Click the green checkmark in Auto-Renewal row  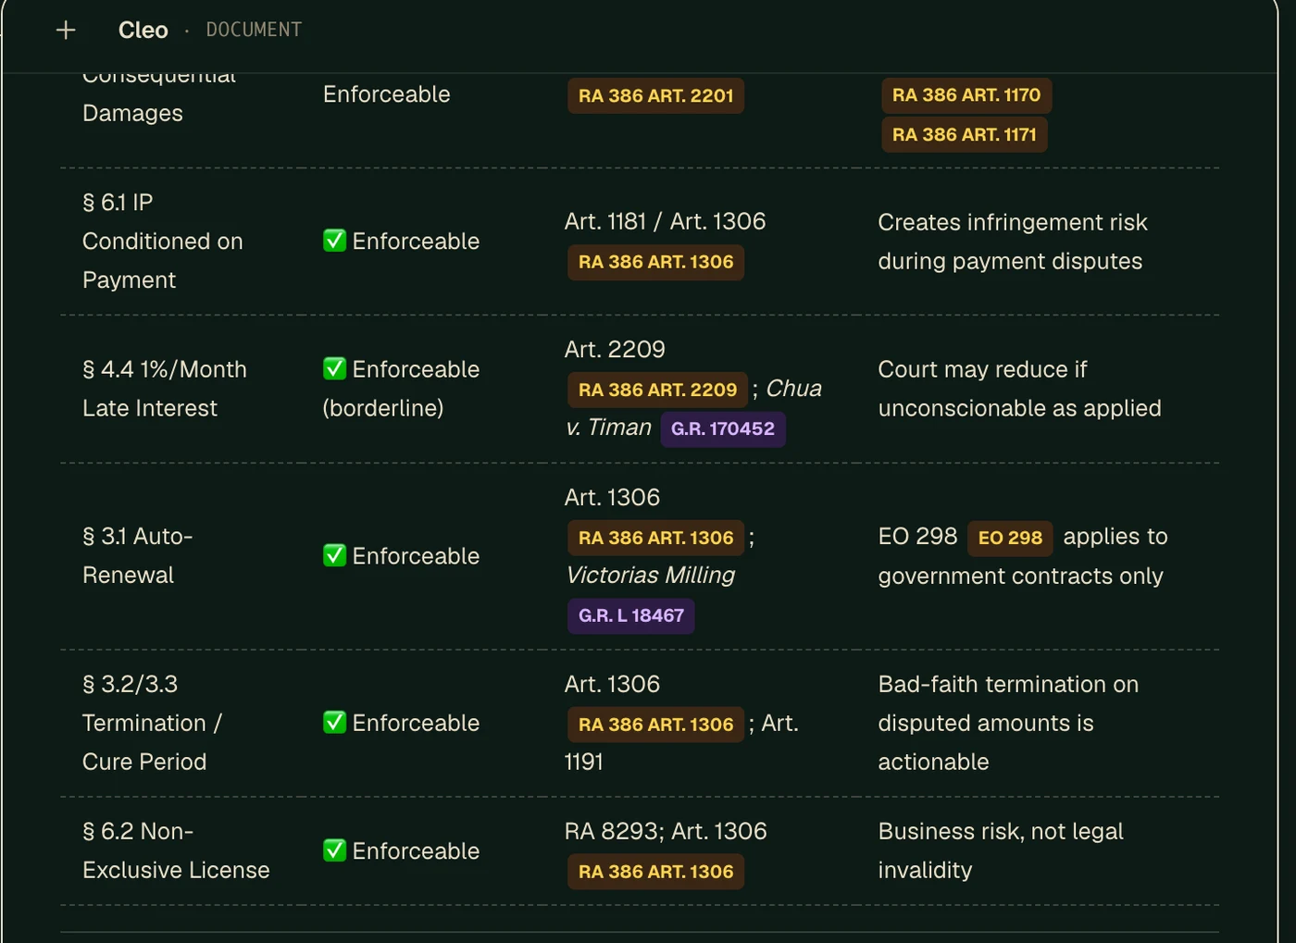[334, 555]
